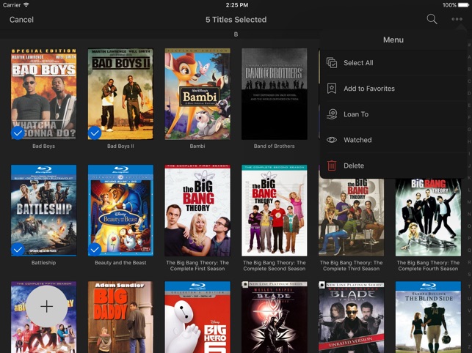Image resolution: width=472 pixels, height=353 pixels.
Task: Select The Blind Side cover
Action: (x=428, y=317)
